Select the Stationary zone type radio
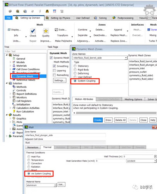This screenshot has height=194, width=157. (75, 66)
